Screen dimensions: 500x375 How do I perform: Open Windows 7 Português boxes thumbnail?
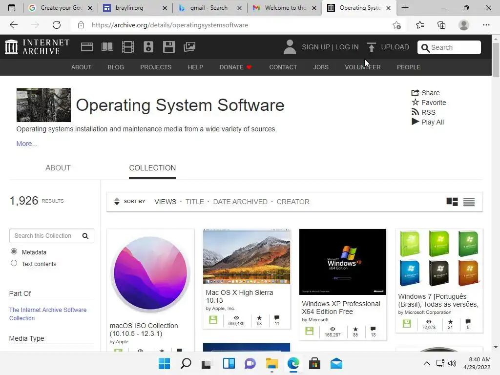tap(439, 259)
